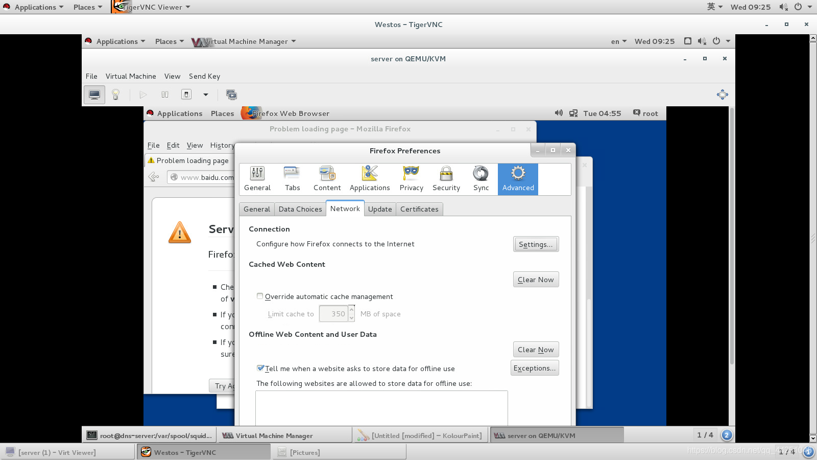Clear cached web content now
The width and height of the screenshot is (817, 460).
536,280
